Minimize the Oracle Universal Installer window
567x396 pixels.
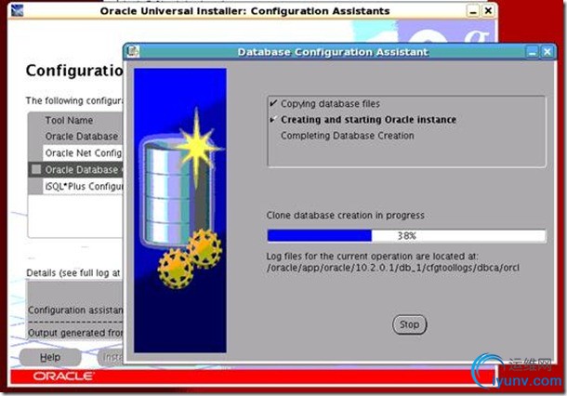pos(472,11)
